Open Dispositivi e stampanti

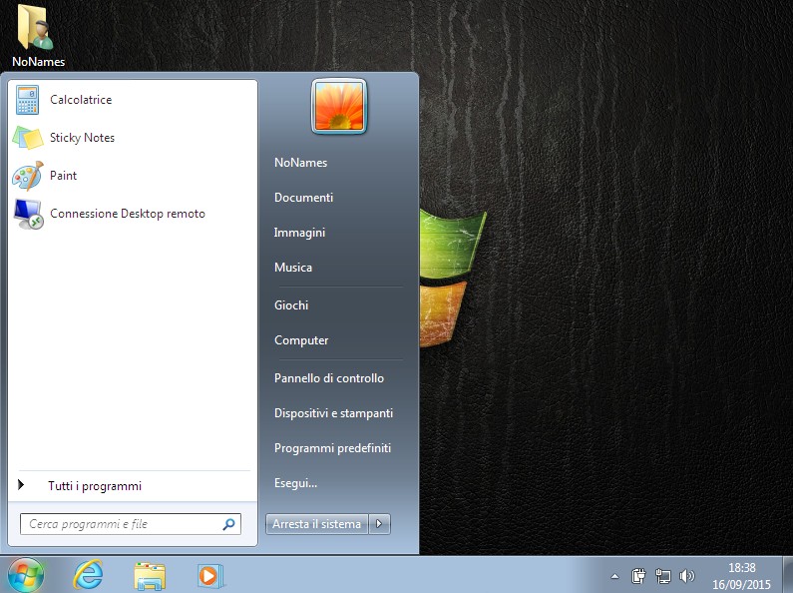coord(333,413)
